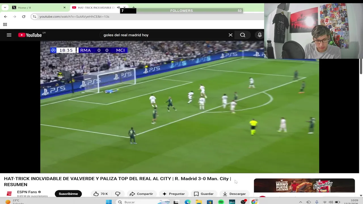The image size is (363, 204).
Task: Open a new browser tab
Action: coord(133,8)
